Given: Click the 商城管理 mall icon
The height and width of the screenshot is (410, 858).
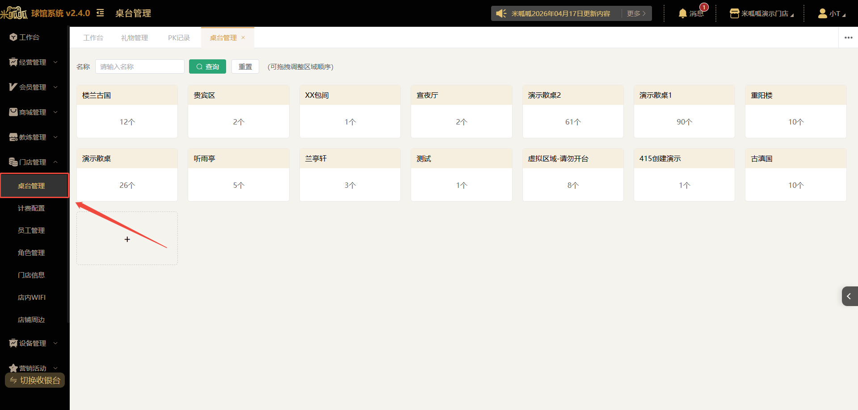Looking at the screenshot, I should coord(13,112).
